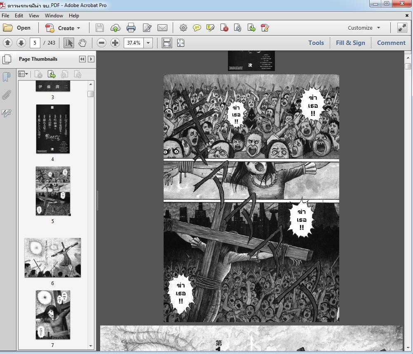Open the Comment pane
This screenshot has width=413, height=354.
tap(391, 43)
